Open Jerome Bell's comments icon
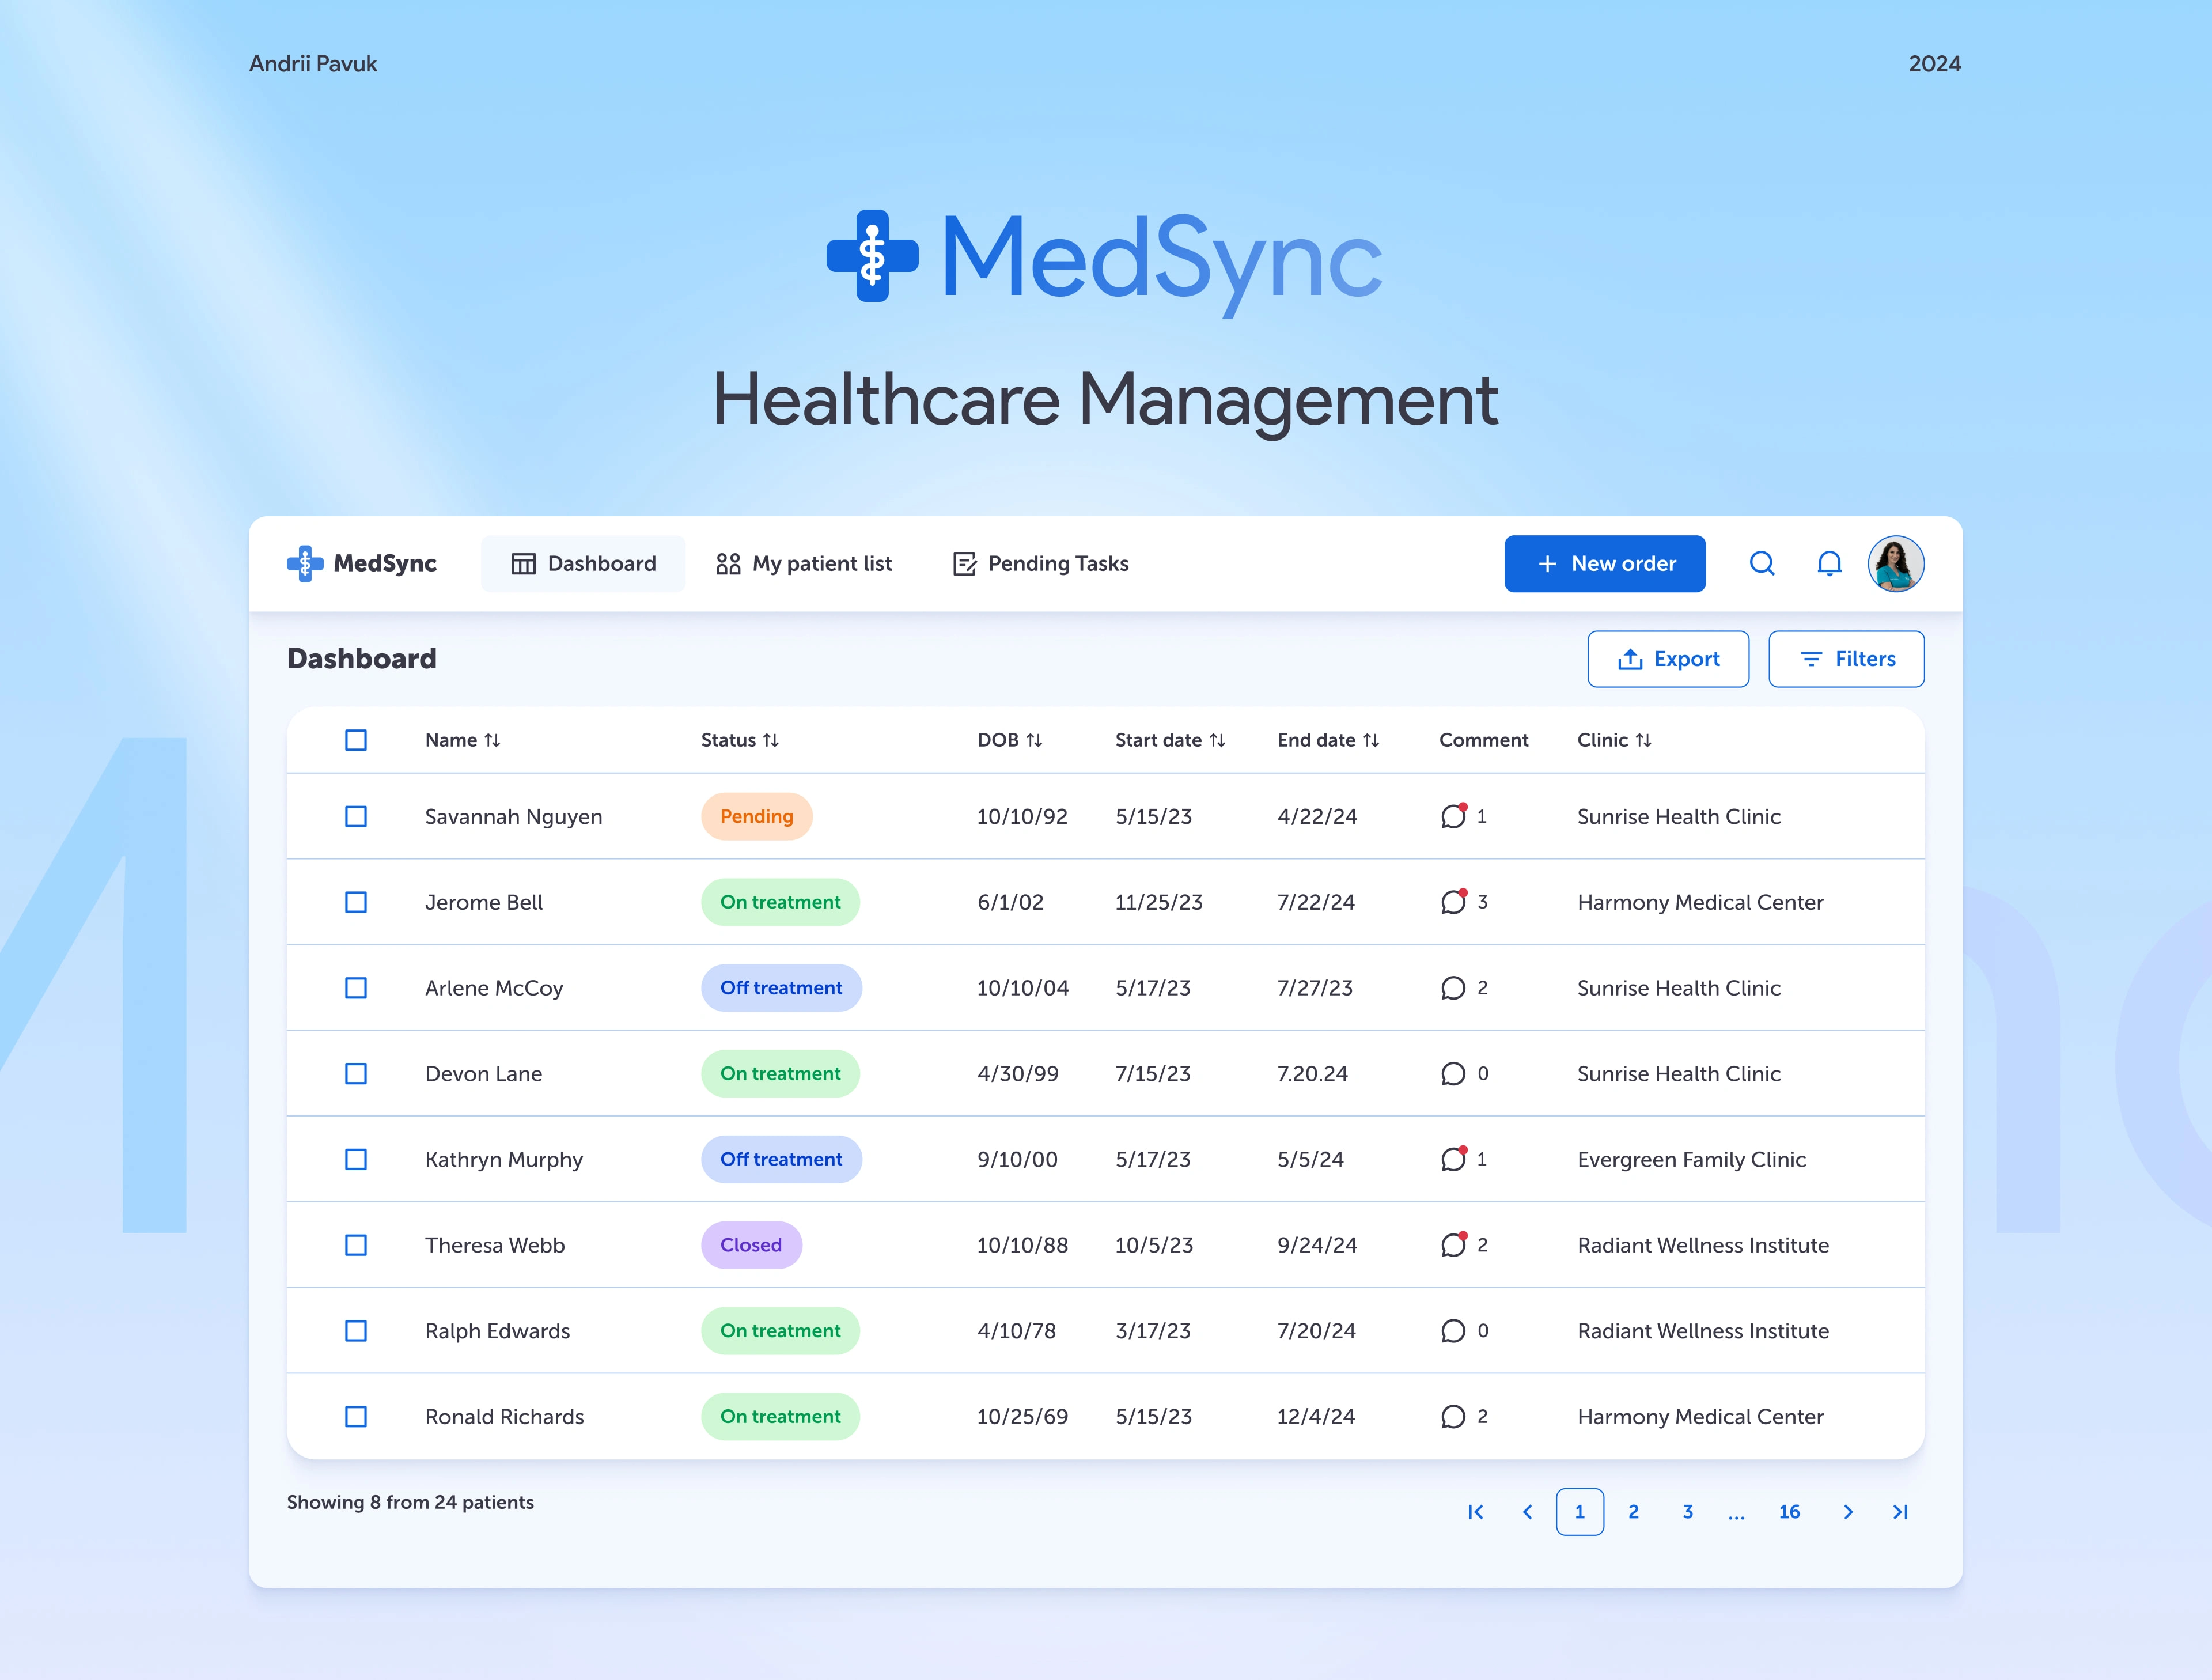 tap(1453, 902)
